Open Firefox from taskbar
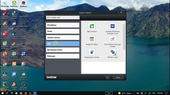This screenshot has height=95, width=170. pos(26,93)
